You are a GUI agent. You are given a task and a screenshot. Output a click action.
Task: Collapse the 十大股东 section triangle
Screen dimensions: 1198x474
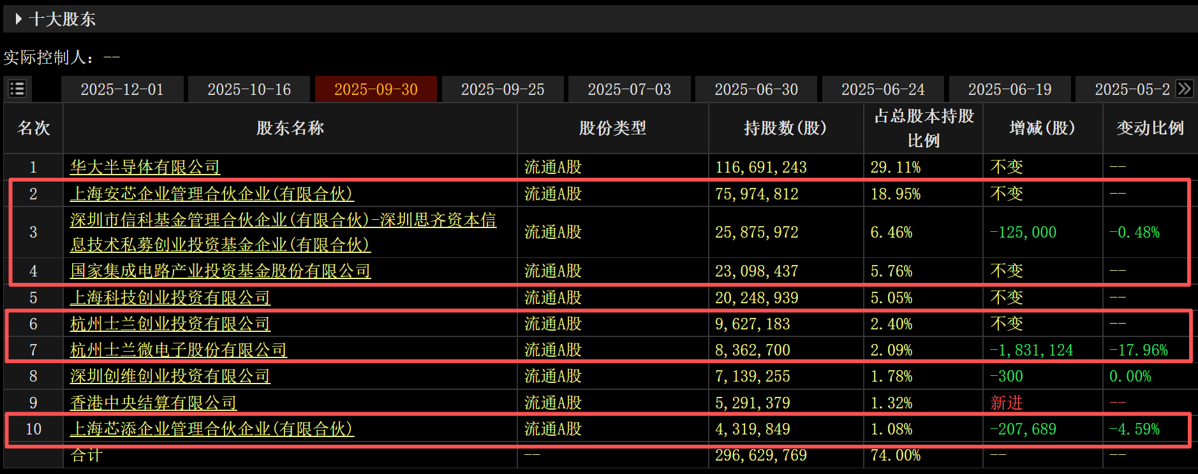[x=18, y=19]
